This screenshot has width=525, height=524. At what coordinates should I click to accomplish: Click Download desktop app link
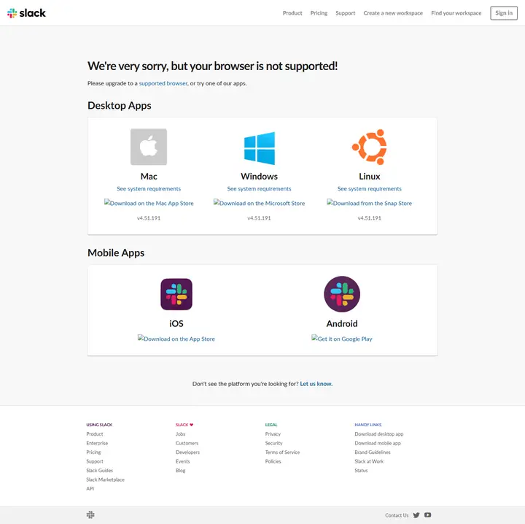[379, 434]
